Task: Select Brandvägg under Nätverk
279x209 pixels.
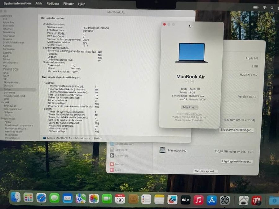Action: coord(10,106)
